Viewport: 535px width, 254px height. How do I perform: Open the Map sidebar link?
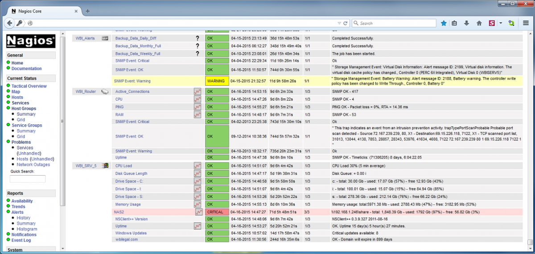(x=16, y=92)
